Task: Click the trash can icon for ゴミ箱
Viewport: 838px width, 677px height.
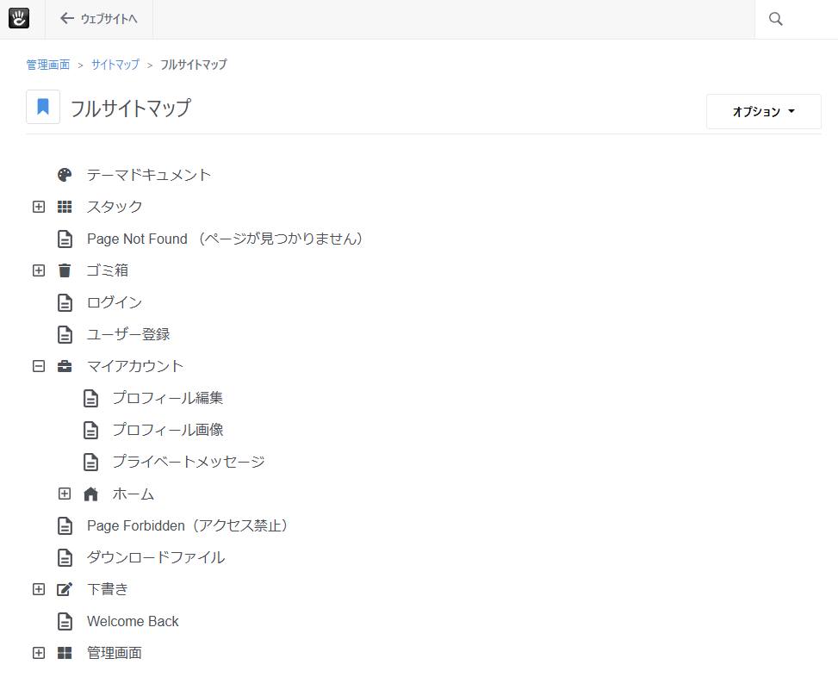Action: click(x=65, y=270)
